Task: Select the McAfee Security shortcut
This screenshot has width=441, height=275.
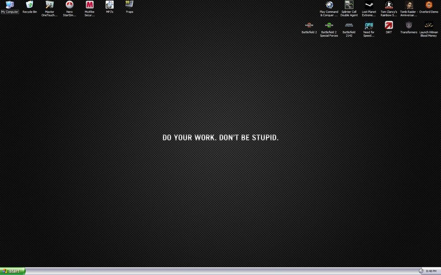Action: pyautogui.click(x=90, y=5)
